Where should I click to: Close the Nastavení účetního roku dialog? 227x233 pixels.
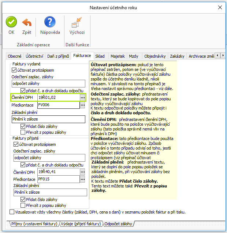[x=220, y=7]
